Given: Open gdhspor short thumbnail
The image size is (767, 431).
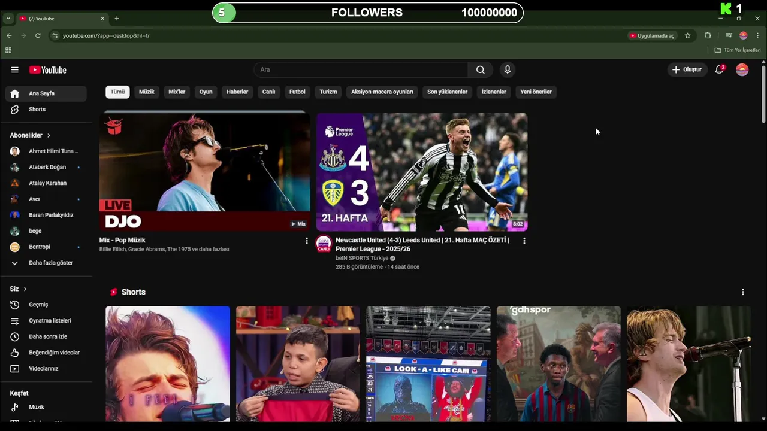Looking at the screenshot, I should click(x=558, y=364).
